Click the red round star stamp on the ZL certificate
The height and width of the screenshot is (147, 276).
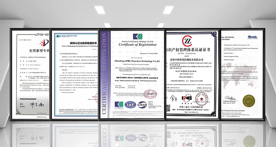click(202, 99)
